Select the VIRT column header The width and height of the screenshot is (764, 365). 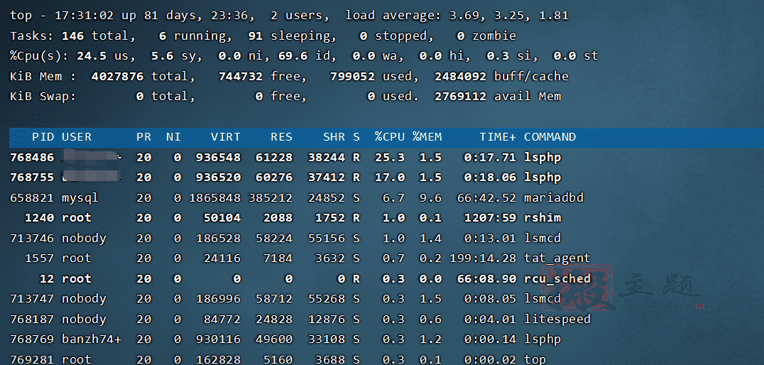[226, 138]
